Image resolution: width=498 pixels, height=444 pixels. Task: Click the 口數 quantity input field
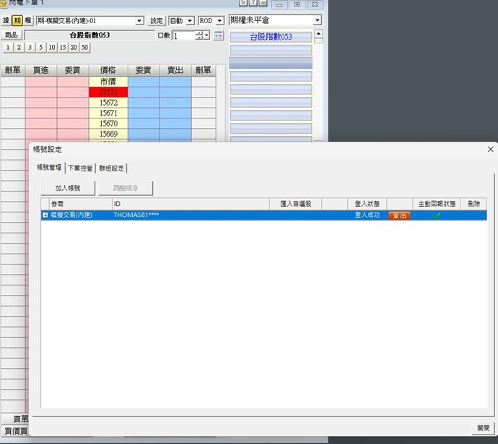tap(183, 35)
